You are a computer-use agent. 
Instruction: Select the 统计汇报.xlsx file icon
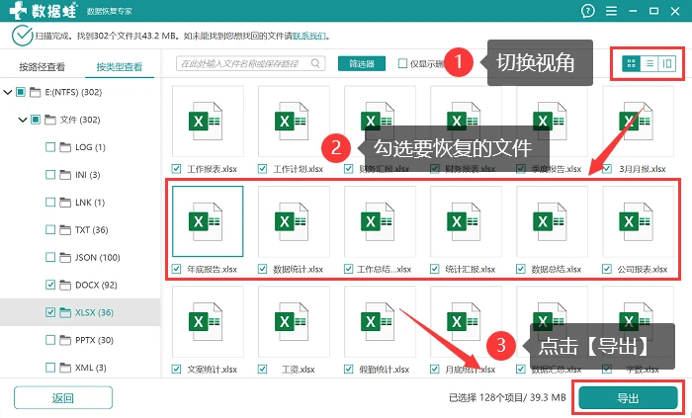(x=466, y=221)
